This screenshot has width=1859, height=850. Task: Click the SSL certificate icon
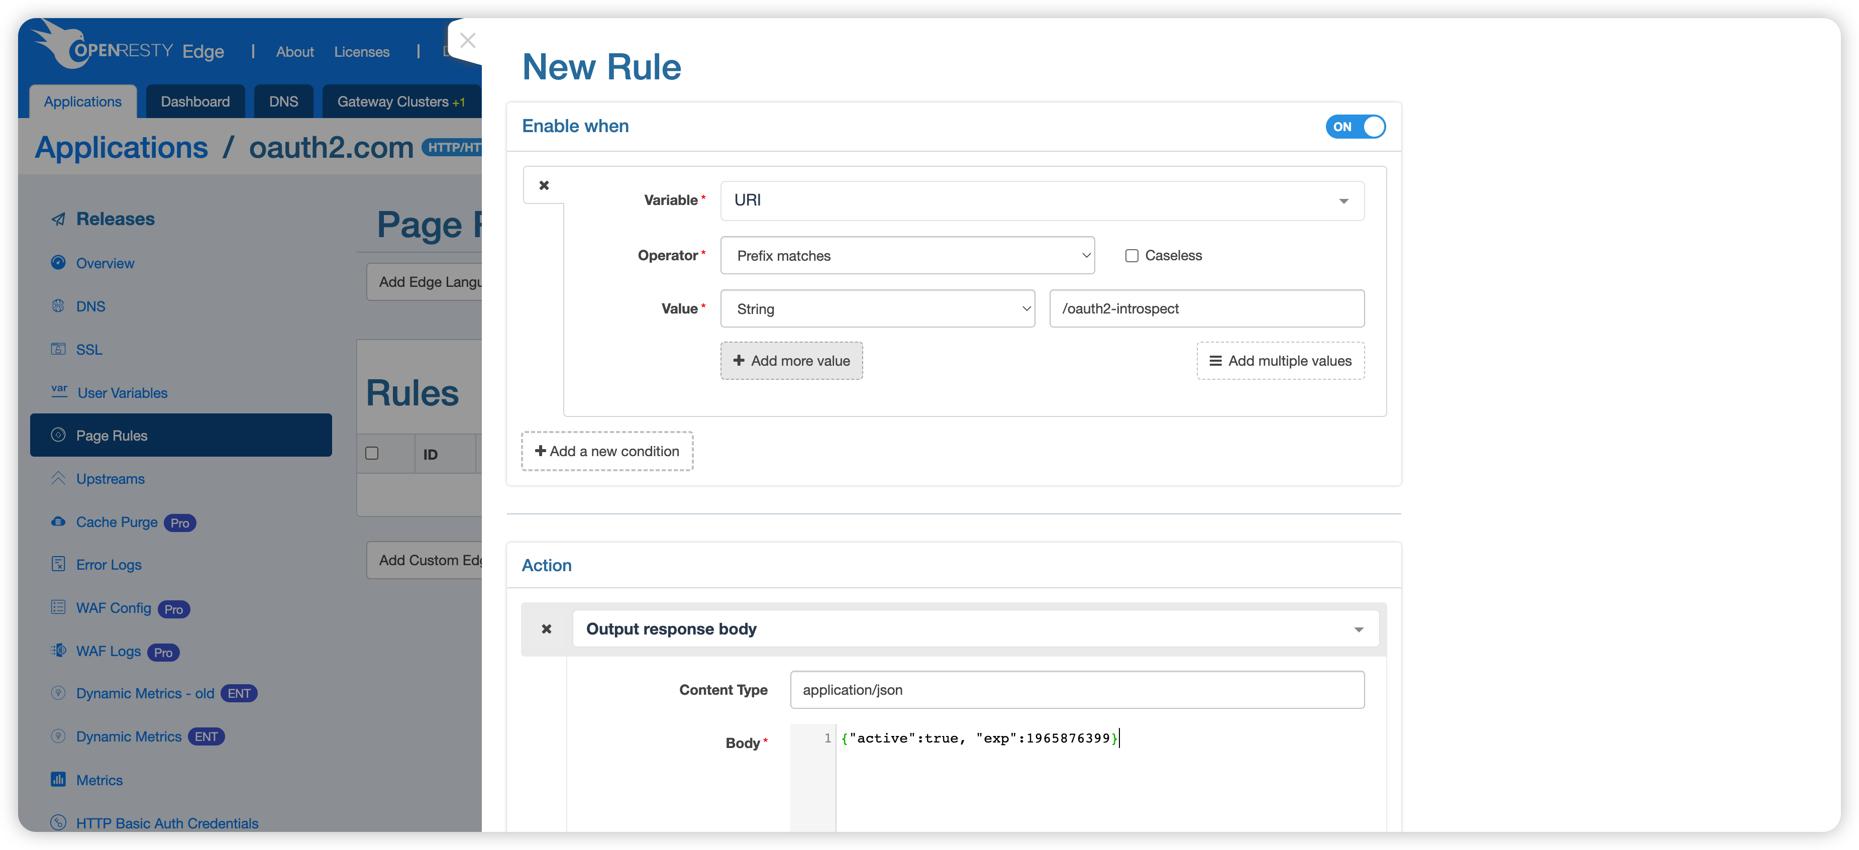pyautogui.click(x=58, y=349)
